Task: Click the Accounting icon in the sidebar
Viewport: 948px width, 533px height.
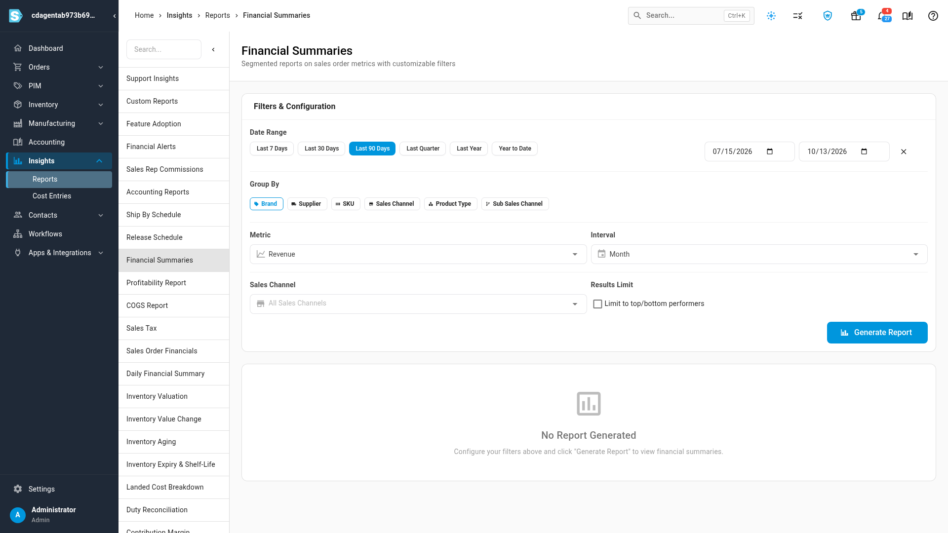Action: point(18,142)
